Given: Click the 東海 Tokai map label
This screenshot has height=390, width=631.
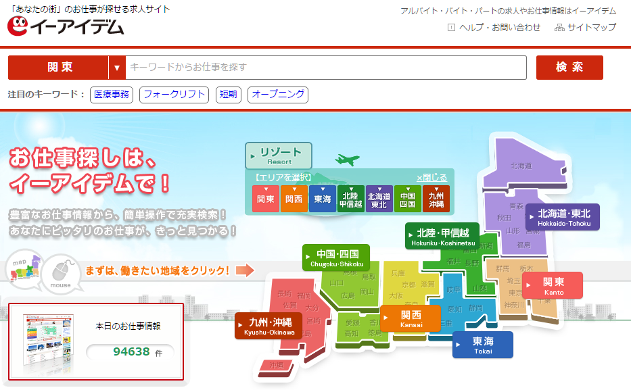Looking at the screenshot, I should (x=482, y=345).
